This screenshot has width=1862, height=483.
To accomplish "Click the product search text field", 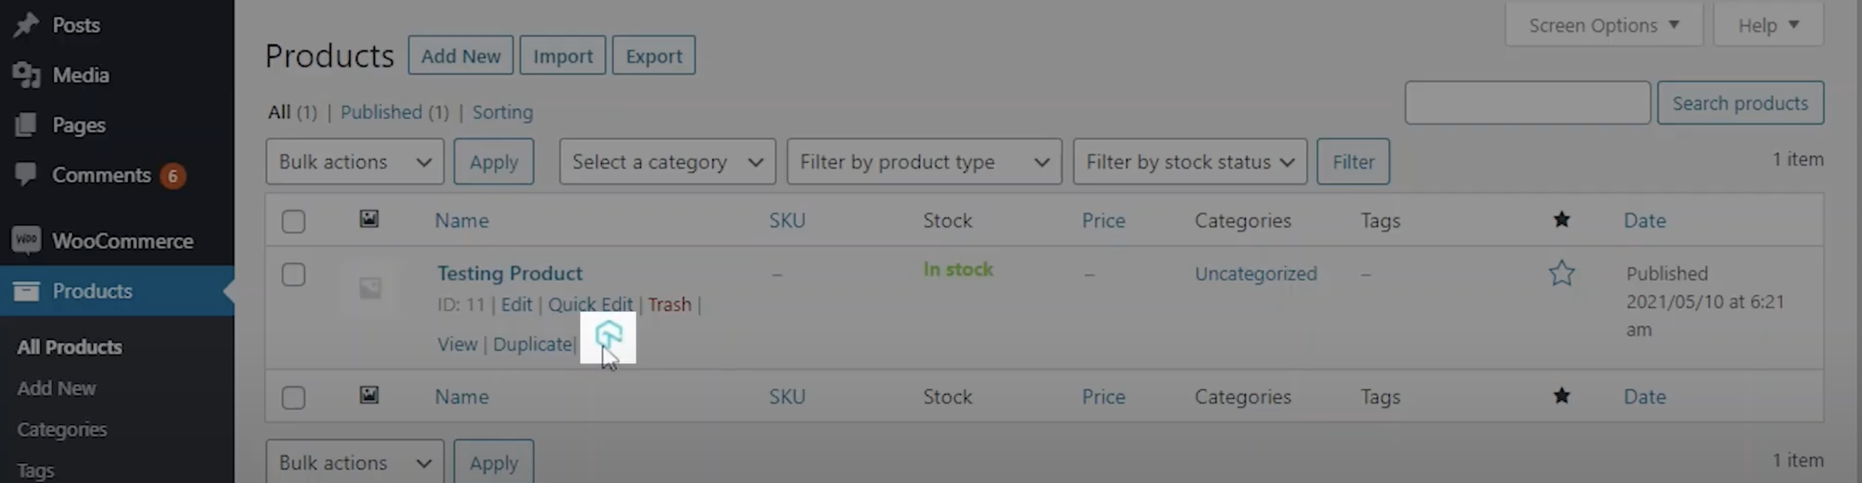I will tap(1527, 103).
